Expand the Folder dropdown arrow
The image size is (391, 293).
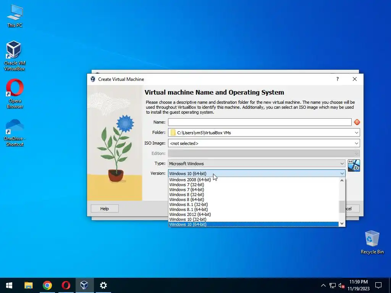357,132
